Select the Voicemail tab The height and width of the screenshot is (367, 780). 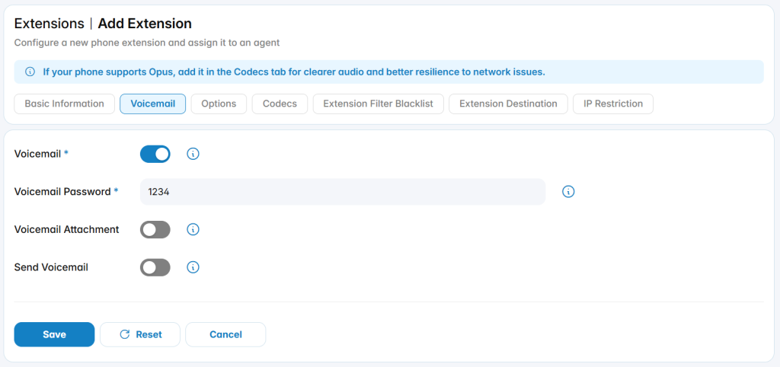tap(152, 104)
